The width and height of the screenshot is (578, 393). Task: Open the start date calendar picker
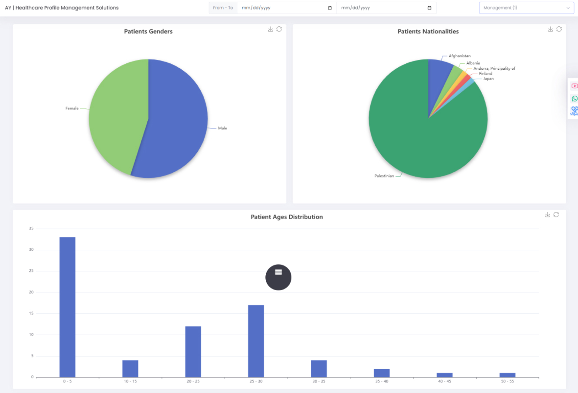pos(330,8)
